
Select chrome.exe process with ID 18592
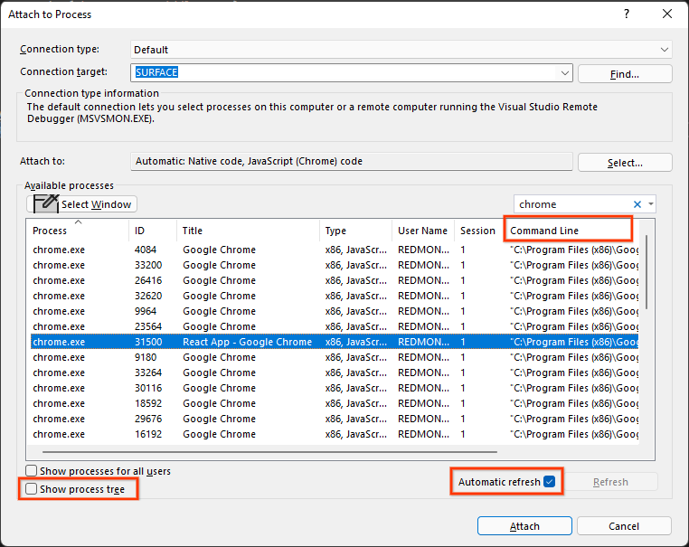point(335,403)
